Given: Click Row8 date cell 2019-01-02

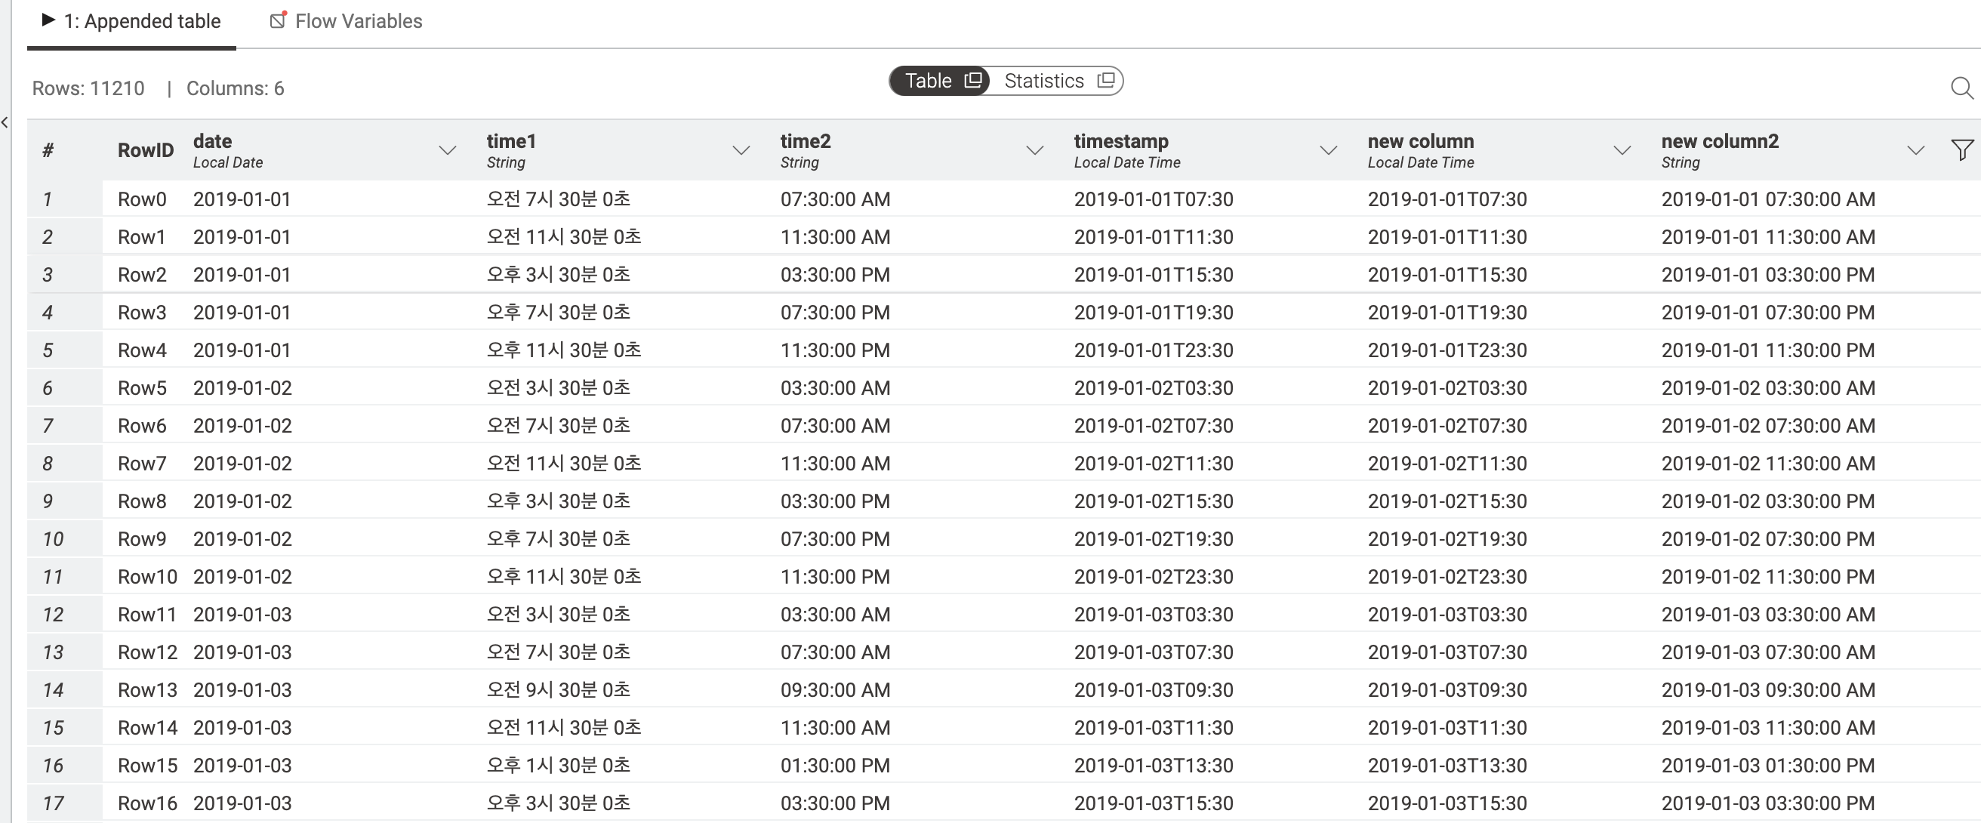Looking at the screenshot, I should [x=242, y=501].
